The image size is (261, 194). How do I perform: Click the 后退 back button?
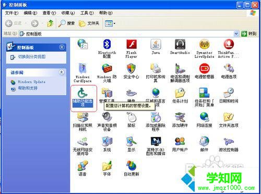click(14, 23)
